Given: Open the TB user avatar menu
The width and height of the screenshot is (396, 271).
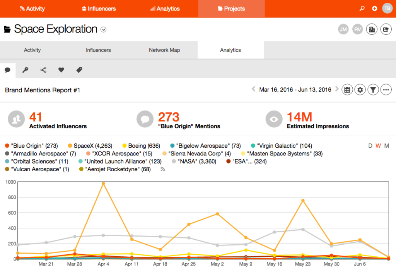Looking at the screenshot, I should (387, 9).
